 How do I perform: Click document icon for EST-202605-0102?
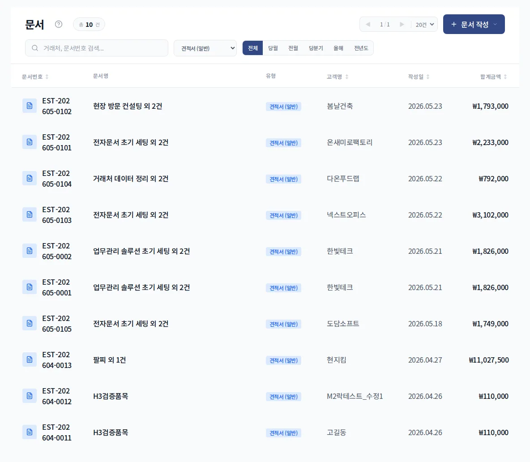pos(30,106)
